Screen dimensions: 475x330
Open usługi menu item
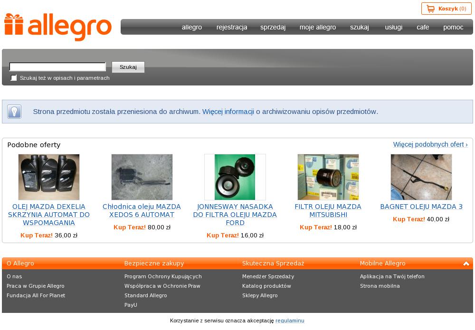(x=393, y=27)
